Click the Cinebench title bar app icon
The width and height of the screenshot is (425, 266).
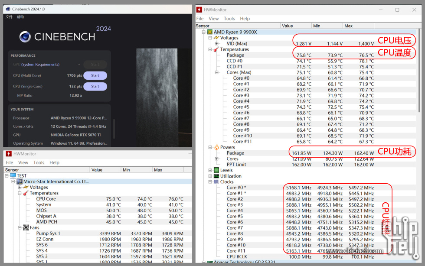8,9
